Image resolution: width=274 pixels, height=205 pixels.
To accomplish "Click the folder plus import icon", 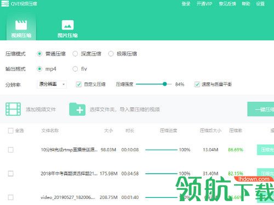I will tap(77, 109).
